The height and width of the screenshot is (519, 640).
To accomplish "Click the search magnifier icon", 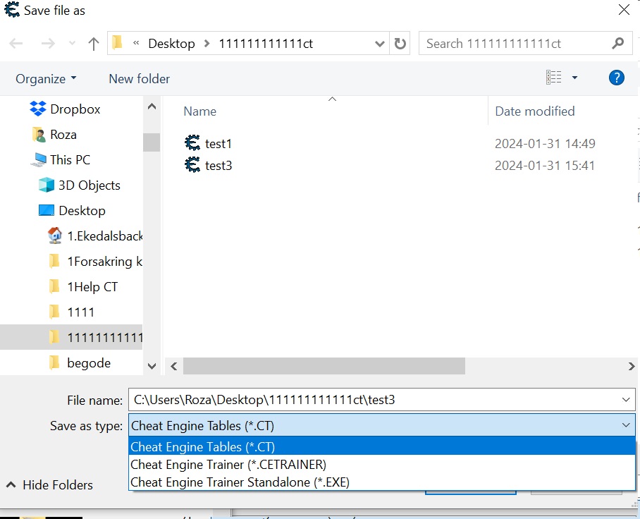I will point(617,44).
